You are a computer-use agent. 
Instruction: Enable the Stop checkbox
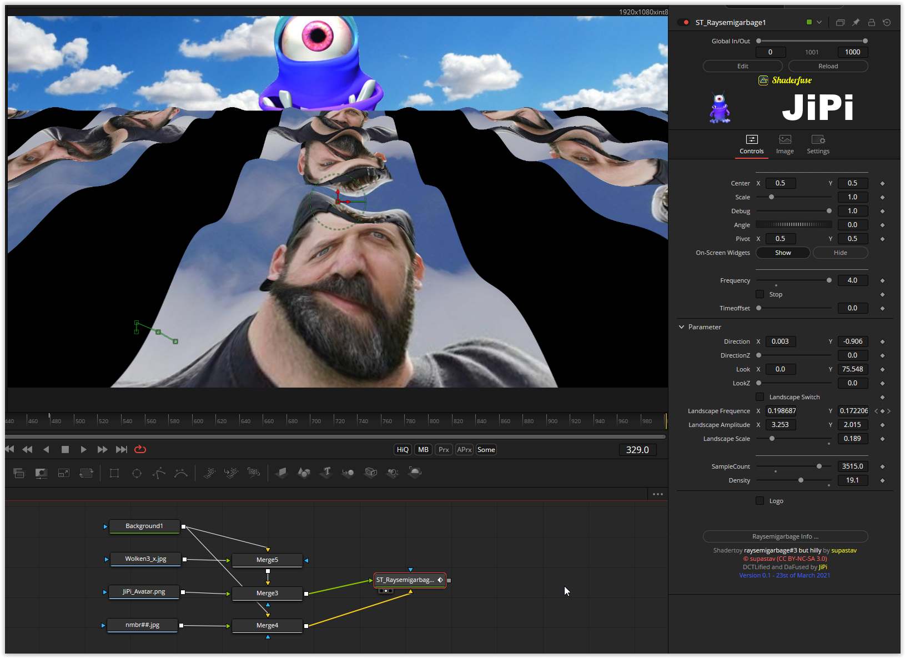coord(760,294)
